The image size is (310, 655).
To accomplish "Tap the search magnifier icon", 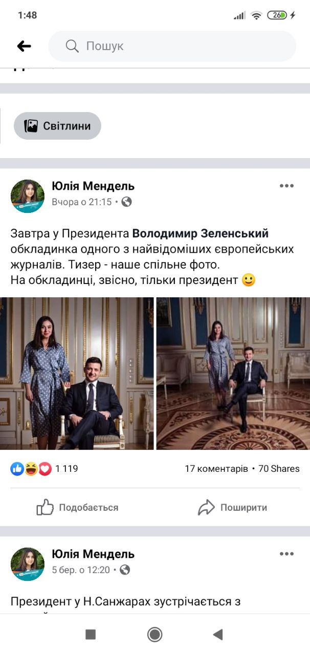I will click(x=72, y=46).
